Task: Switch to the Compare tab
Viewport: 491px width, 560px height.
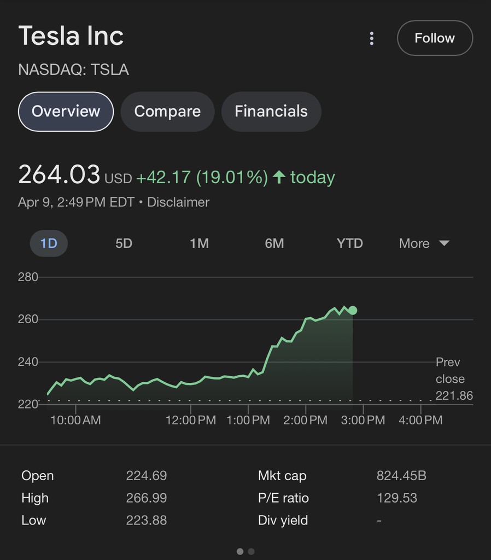Action: point(167,112)
